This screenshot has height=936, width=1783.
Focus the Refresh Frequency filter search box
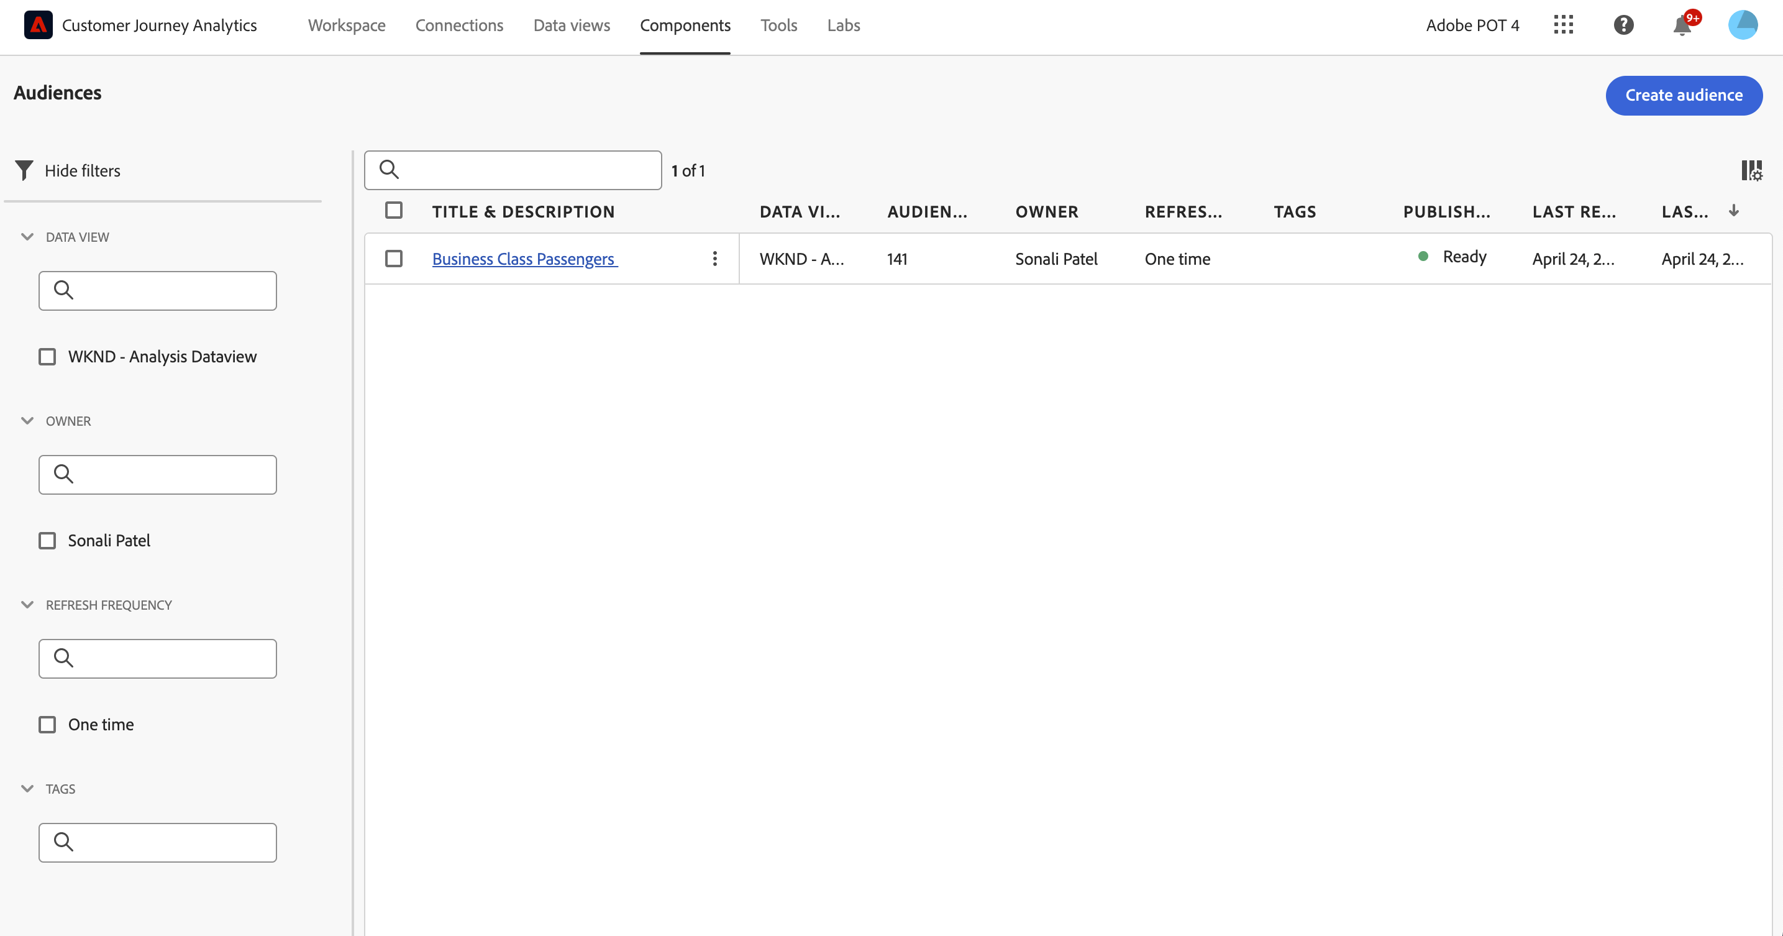(158, 659)
